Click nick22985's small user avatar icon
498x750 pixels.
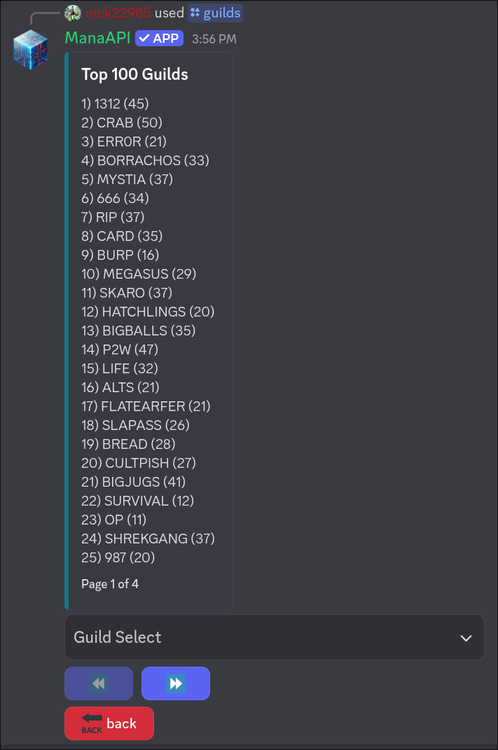coord(72,12)
